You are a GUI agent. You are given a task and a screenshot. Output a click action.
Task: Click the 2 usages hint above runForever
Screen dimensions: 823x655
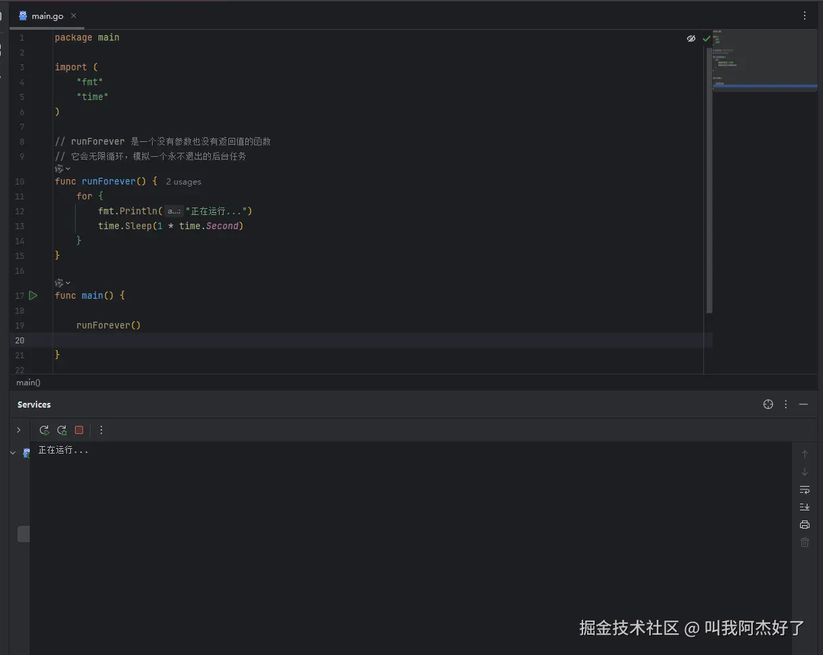pos(183,181)
